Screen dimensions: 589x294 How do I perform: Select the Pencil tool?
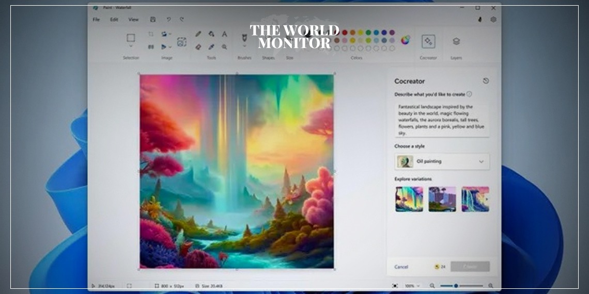point(198,34)
